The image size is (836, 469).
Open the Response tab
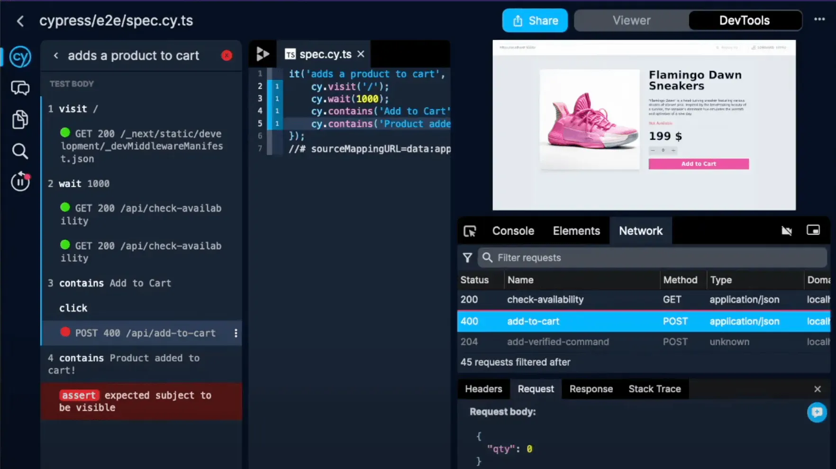click(591, 389)
